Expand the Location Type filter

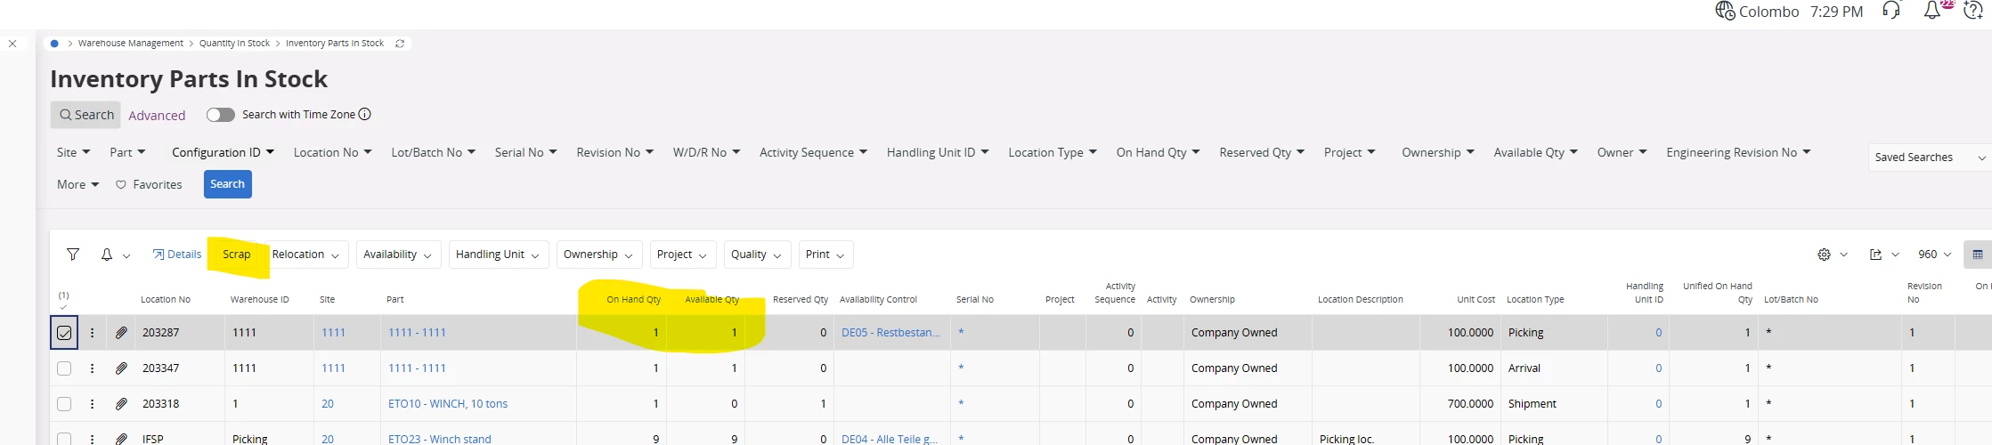[1052, 153]
